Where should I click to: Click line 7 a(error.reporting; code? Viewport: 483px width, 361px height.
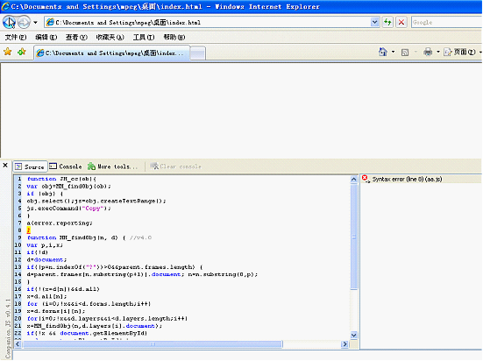click(x=60, y=223)
